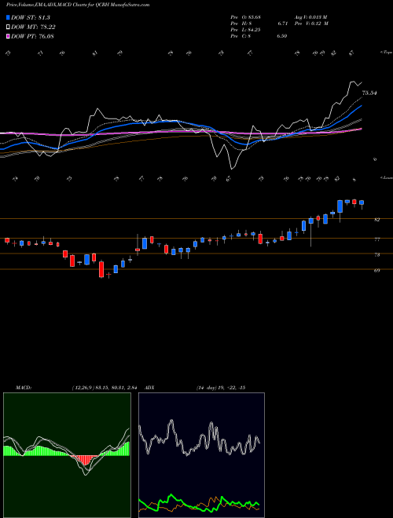Viewport: 393px width, 518px height.
Task: Click the chart title mentioning MunafaSutra.com
Action: coord(78,5)
